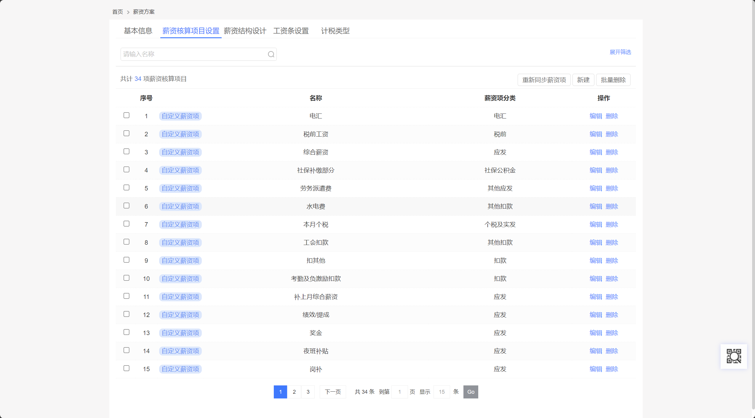Image resolution: width=755 pixels, height=418 pixels.
Task: Delete the 奖金 salary item
Action: click(612, 333)
